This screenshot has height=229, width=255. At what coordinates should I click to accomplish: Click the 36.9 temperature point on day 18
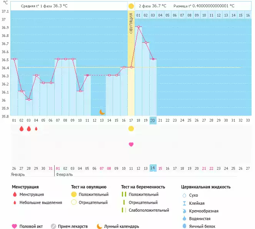(x=138, y=27)
